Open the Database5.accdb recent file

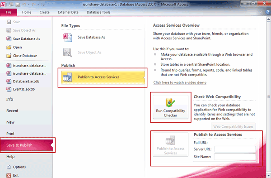pos(23,81)
